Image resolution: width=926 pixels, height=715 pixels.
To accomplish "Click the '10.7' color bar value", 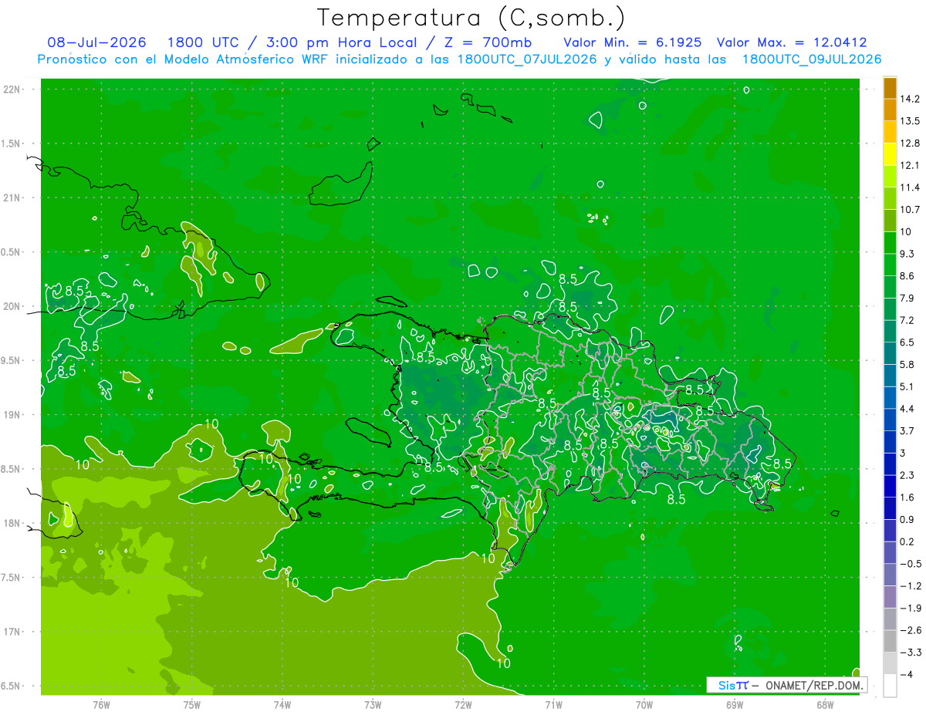I will click(911, 210).
